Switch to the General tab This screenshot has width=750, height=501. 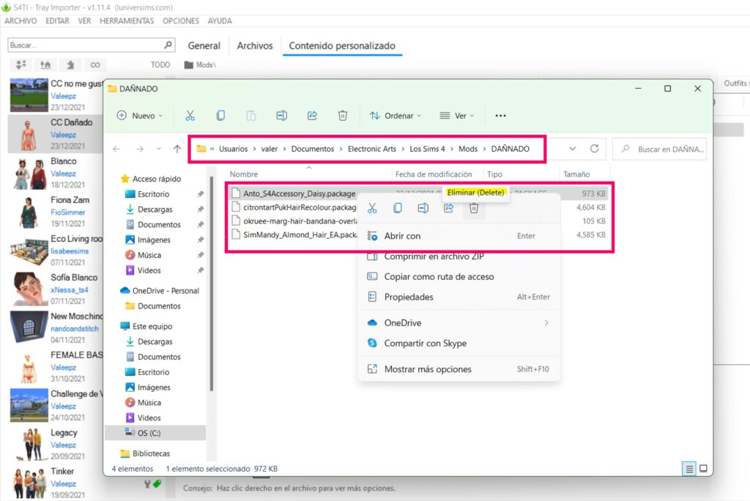[x=204, y=46]
